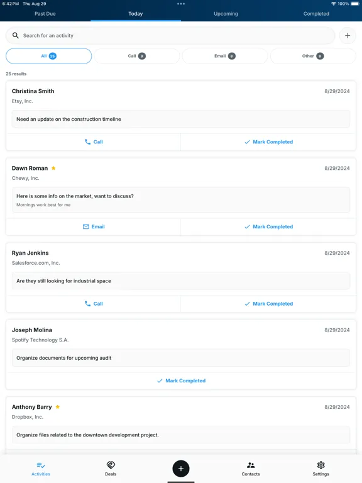The width and height of the screenshot is (362, 483).
Task: Filter activities by Other
Action: [313, 56]
